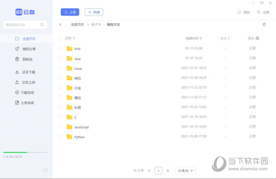The image size is (276, 179).
Task: Check the Java folder checkbox
Action: (60, 58)
